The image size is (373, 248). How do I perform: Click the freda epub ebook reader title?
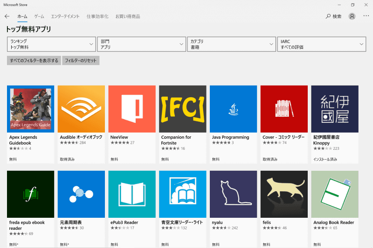point(27,225)
